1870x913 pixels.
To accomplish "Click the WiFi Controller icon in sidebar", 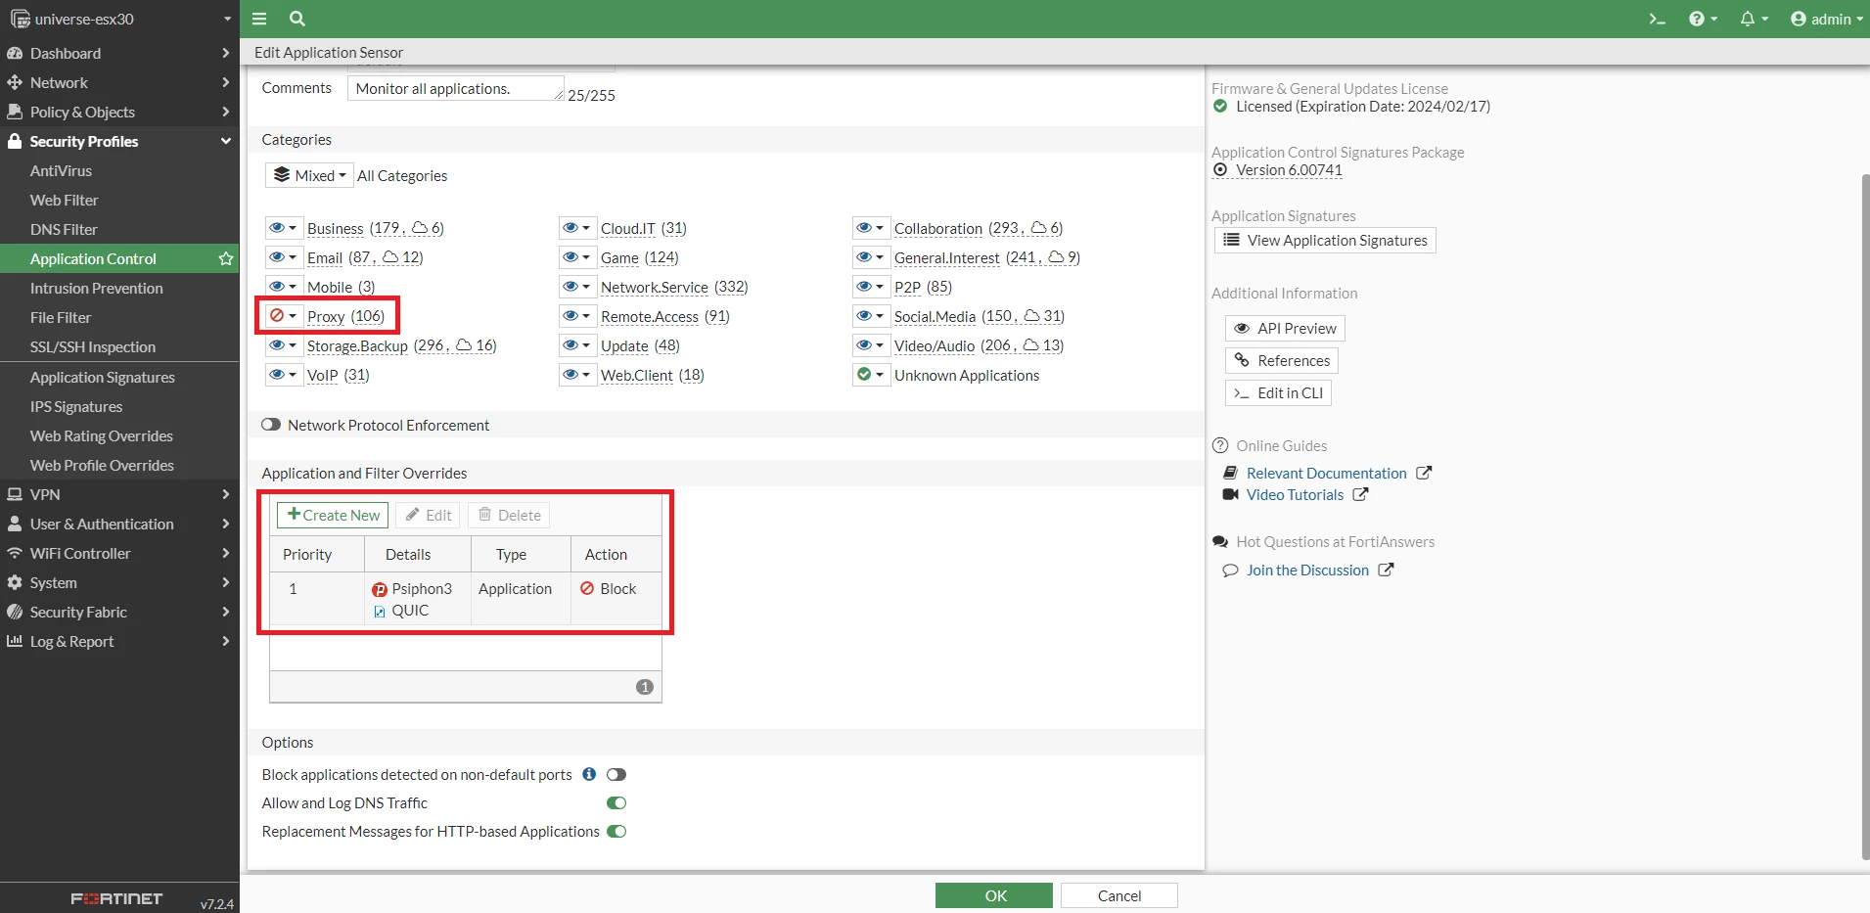I will pyautogui.click(x=15, y=553).
